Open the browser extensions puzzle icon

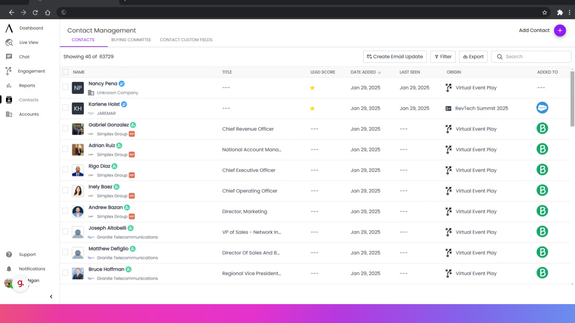coord(560,13)
